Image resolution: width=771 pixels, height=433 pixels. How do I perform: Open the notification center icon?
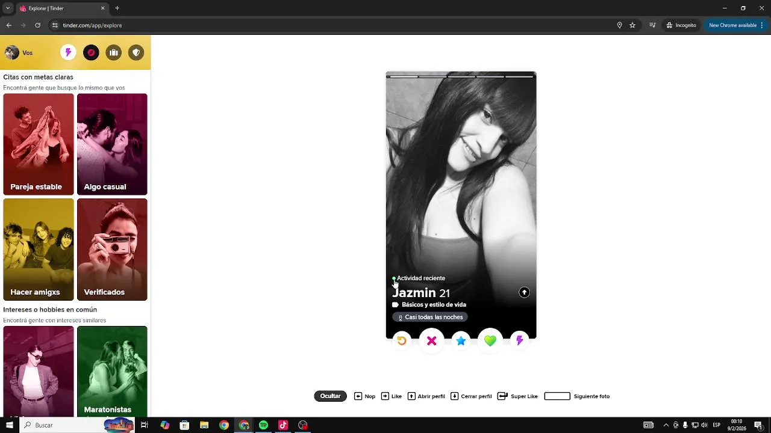coord(758,425)
